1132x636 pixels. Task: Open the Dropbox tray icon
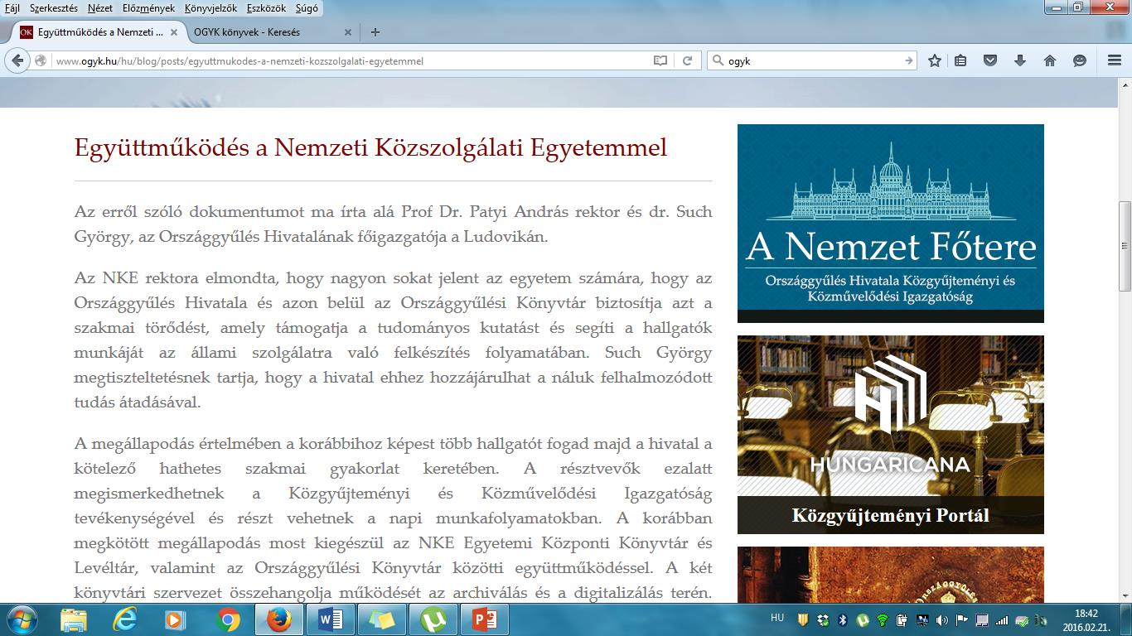(822, 620)
